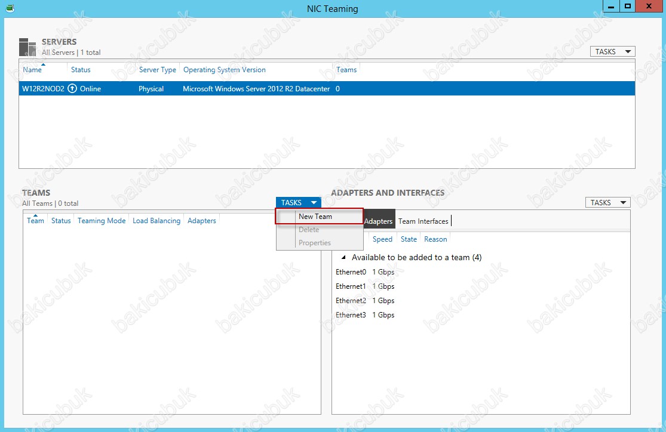The image size is (666, 432).
Task: Sort servers by the Status column
Action: [81, 70]
